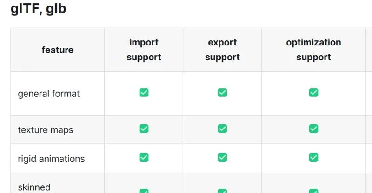
Task: Click the import support column header
Action: point(144,50)
